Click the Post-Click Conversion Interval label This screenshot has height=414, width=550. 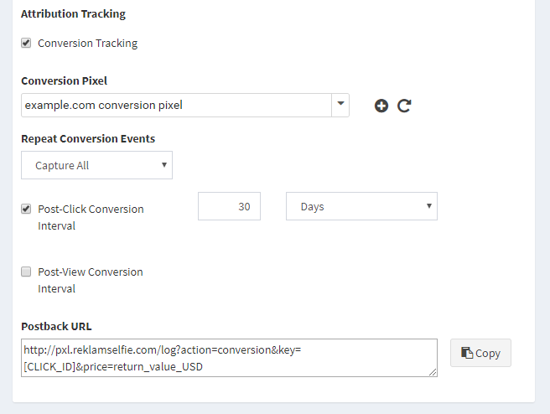pyautogui.click(x=91, y=217)
